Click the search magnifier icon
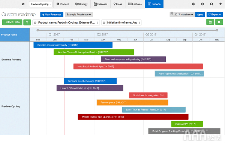The image size is (225, 143). click(x=211, y=4)
